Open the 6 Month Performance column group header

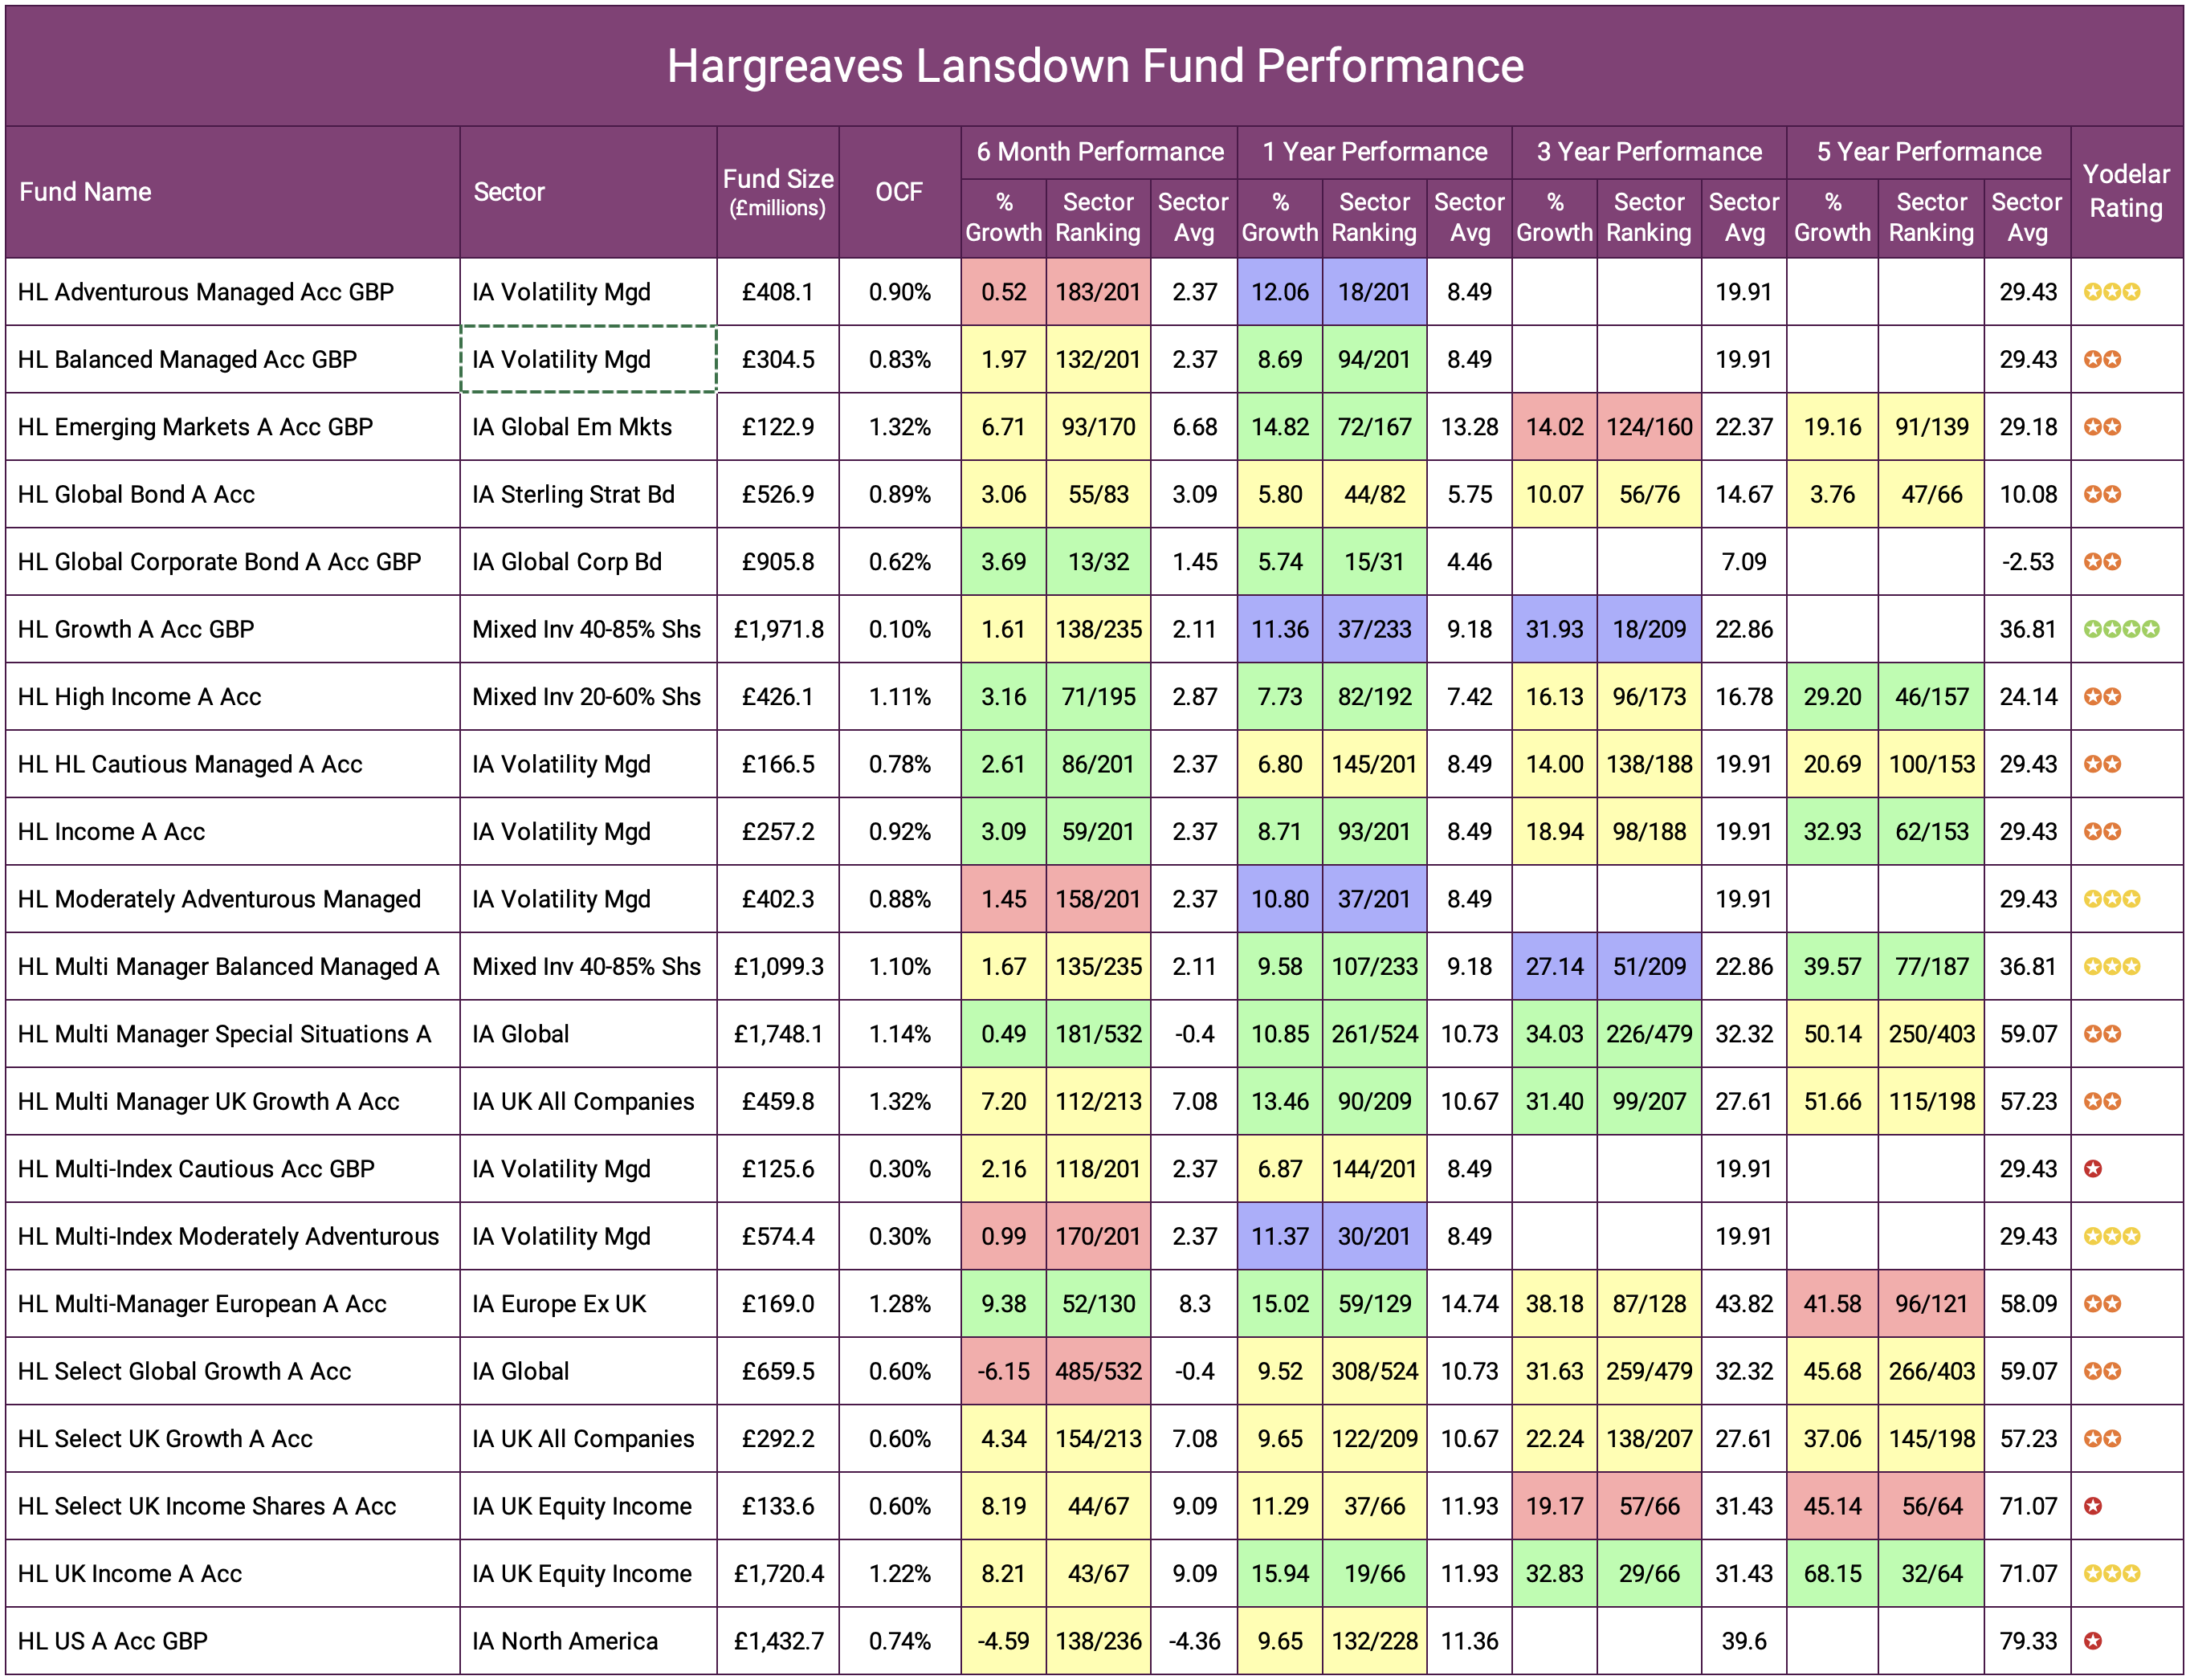click(1099, 152)
